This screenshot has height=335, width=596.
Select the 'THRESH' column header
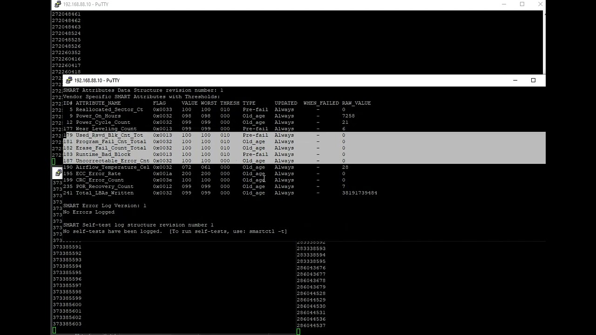(230, 103)
